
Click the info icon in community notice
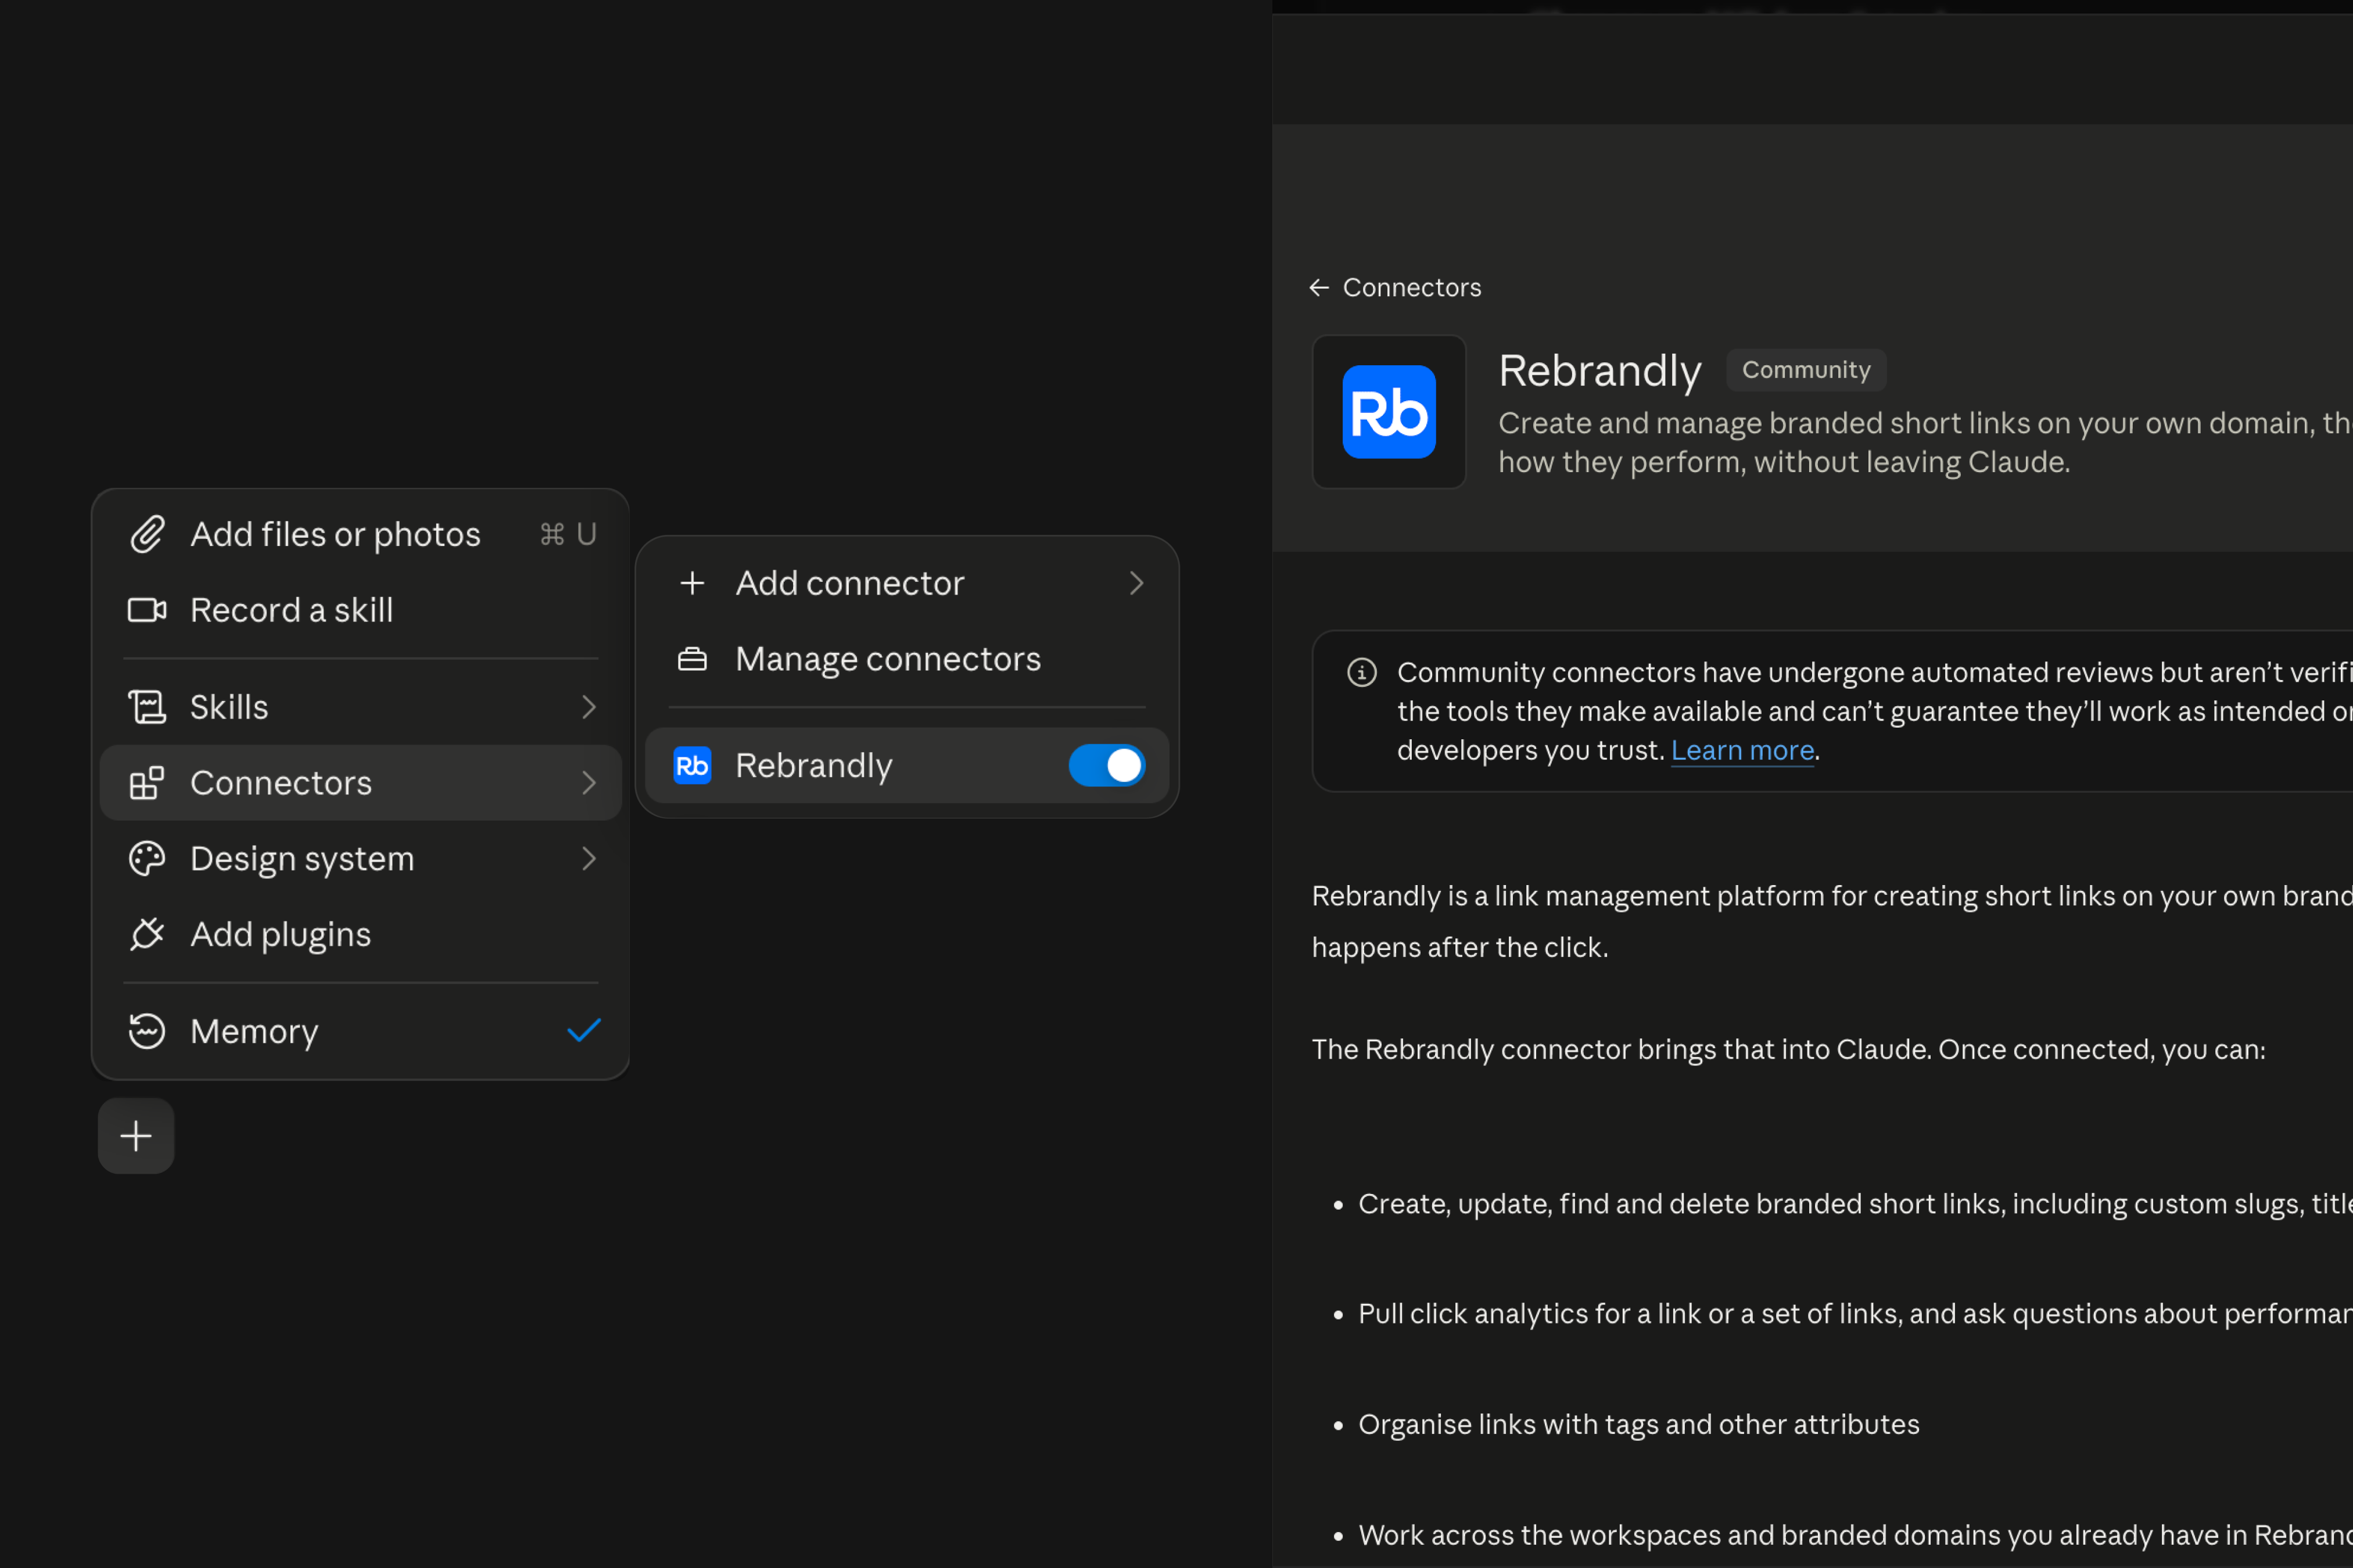(1362, 672)
